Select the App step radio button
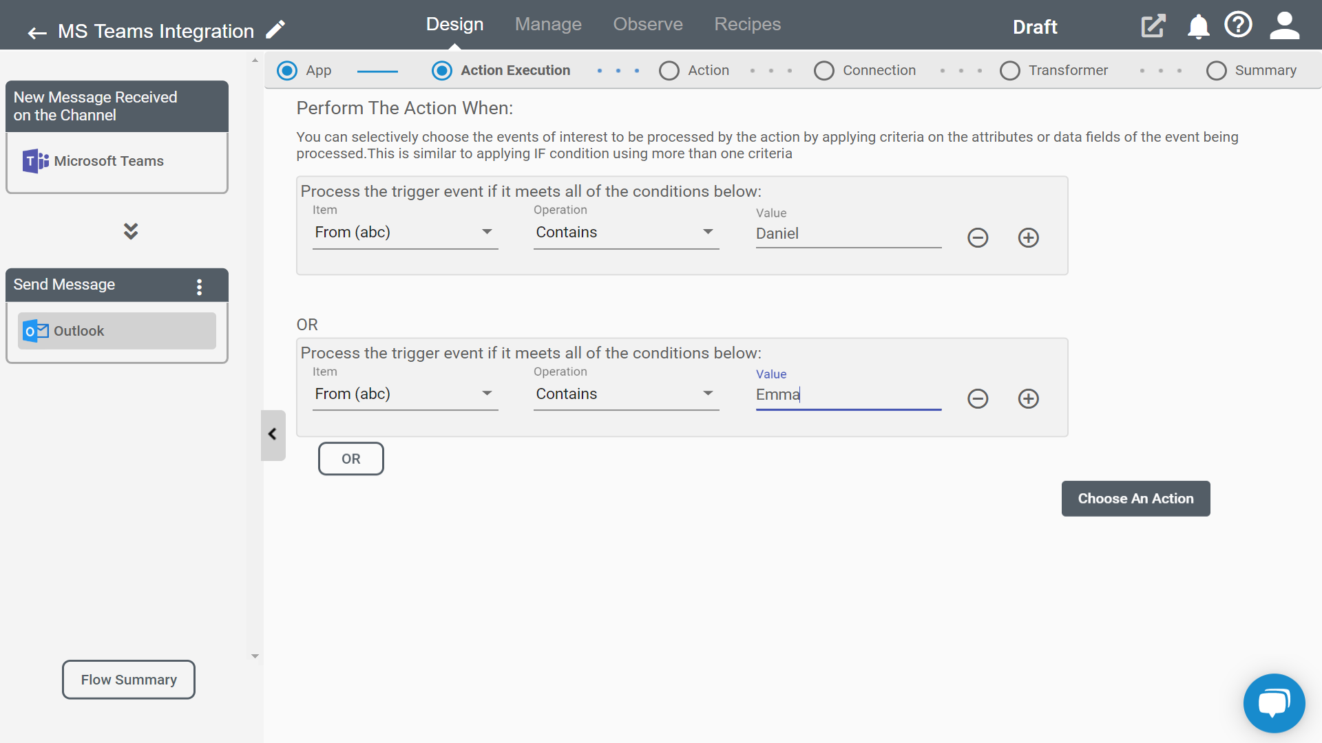The height and width of the screenshot is (743, 1322). [x=287, y=71]
